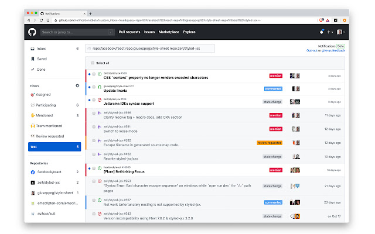
Task: Click closed-issue icon on Jetbrains IDEs row
Action: [x=100, y=100]
